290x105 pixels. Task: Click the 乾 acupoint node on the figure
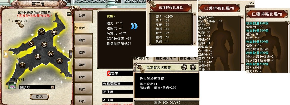tap(41, 32)
